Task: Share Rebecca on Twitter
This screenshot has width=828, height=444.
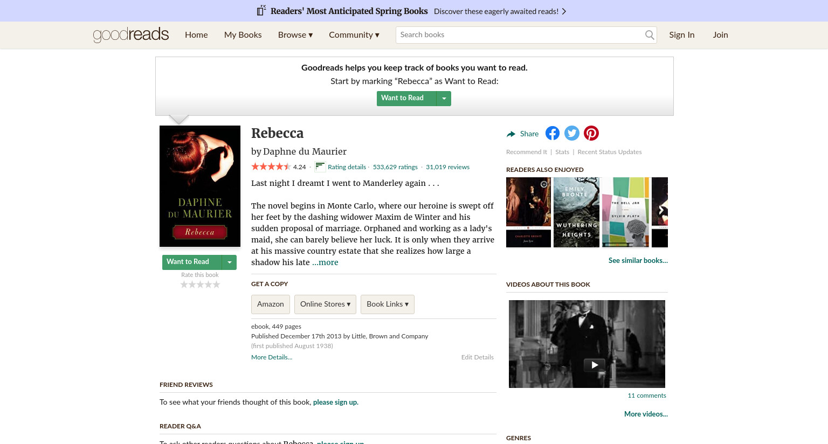Action: point(572,133)
